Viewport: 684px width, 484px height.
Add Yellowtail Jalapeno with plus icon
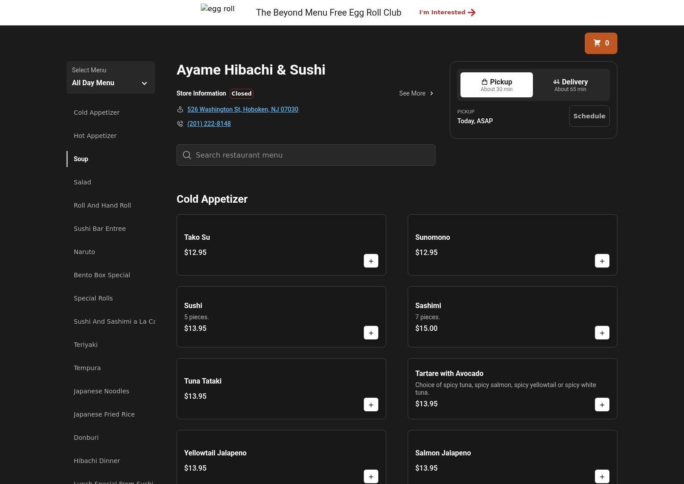pyautogui.click(x=371, y=476)
